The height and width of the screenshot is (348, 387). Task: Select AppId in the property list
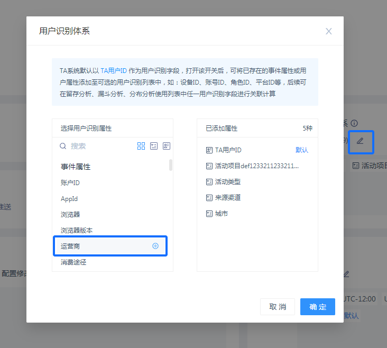[69, 199]
